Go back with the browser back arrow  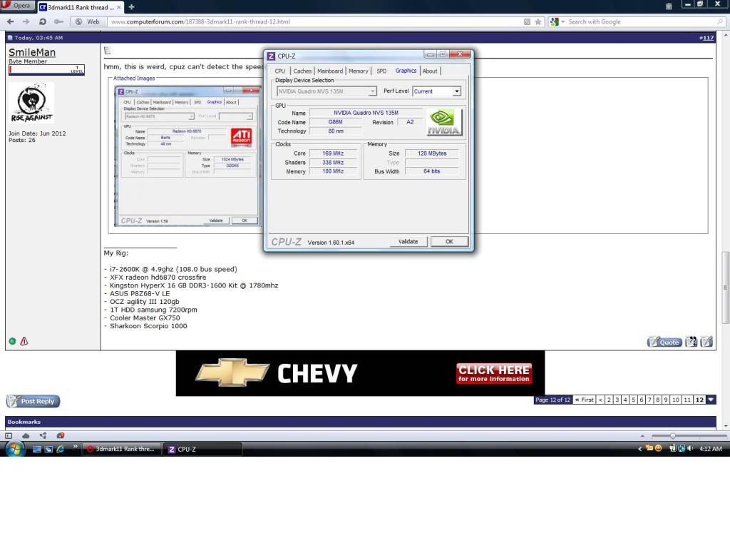[x=10, y=21]
